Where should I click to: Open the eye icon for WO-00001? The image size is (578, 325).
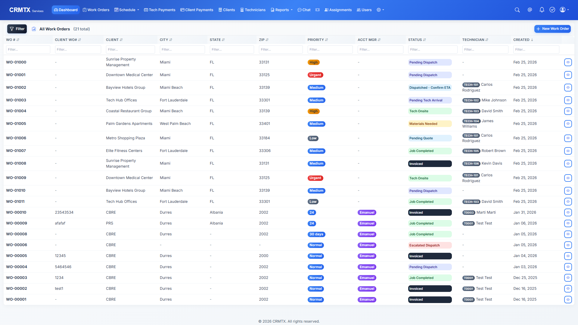[568, 299]
